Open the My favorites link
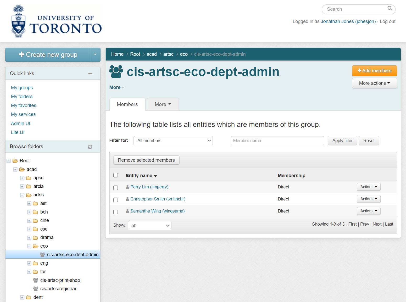Viewport: 406px width, 302px height. coord(24,105)
